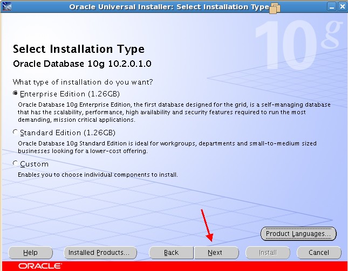Click the Enterprise Edition description paragraph
The width and height of the screenshot is (348, 271).
[174, 112]
